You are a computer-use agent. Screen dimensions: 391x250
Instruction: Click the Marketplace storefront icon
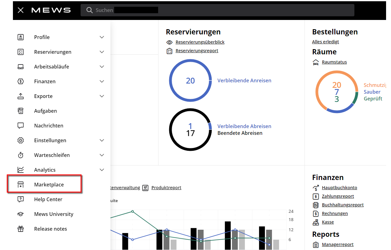pos(21,185)
